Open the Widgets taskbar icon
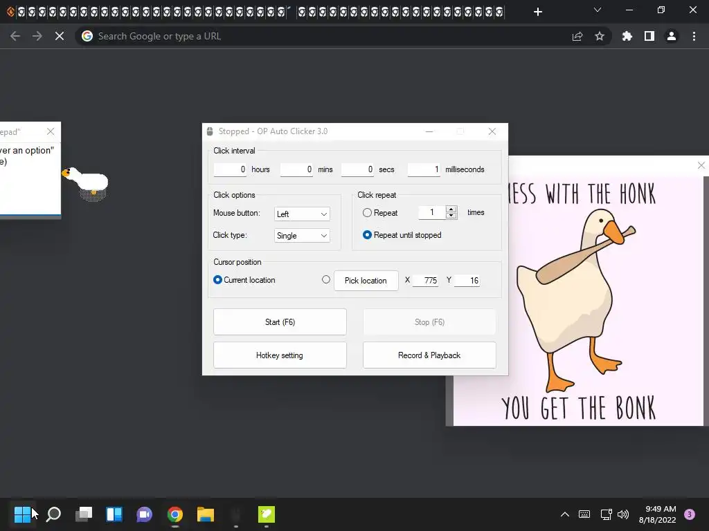 114,514
